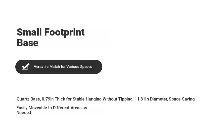Click 'Stable Hanging' in the description
The image size is (209, 131).
click(87, 99)
